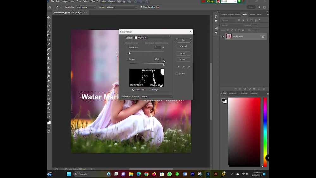This screenshot has height=178, width=316.
Task: Select the Pen tool
Action: (x=49, y=86)
